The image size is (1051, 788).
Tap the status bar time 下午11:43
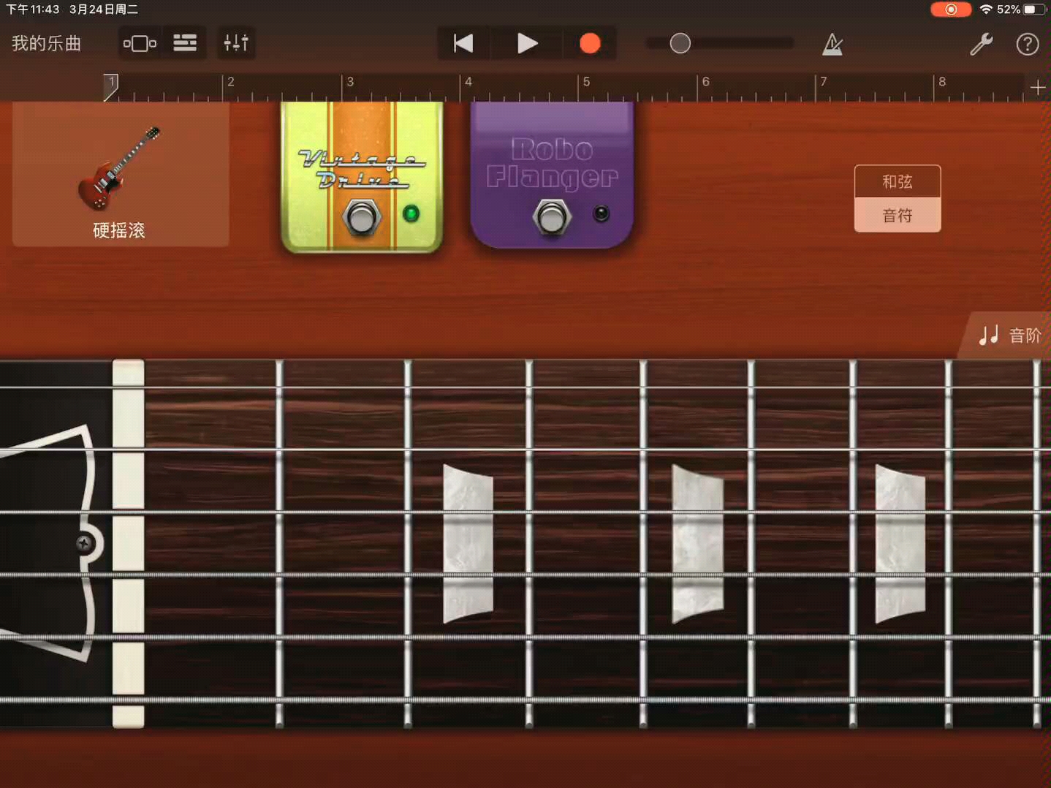(x=33, y=10)
